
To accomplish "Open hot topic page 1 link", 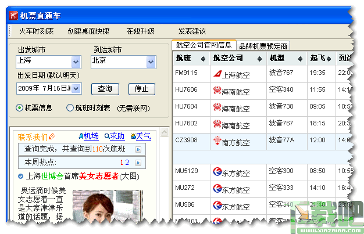I will [x=122, y=163].
